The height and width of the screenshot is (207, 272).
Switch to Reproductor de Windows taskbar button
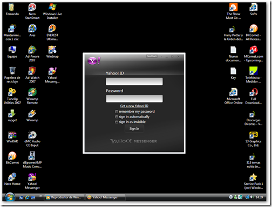(64, 197)
